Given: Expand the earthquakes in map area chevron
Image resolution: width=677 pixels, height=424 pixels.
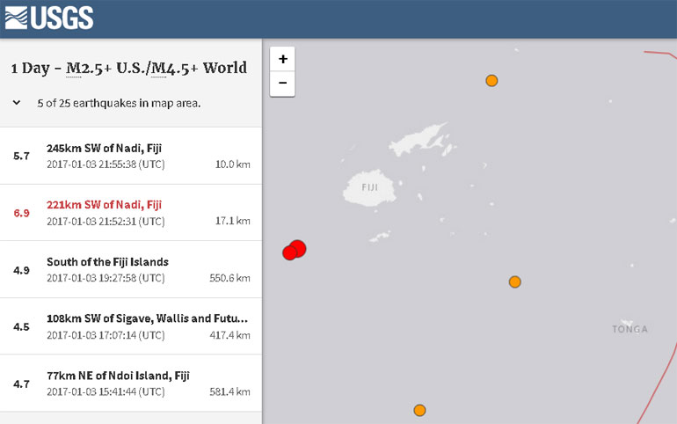Looking at the screenshot, I should point(17,103).
